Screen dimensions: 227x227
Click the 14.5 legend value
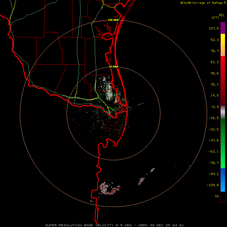(215, 96)
